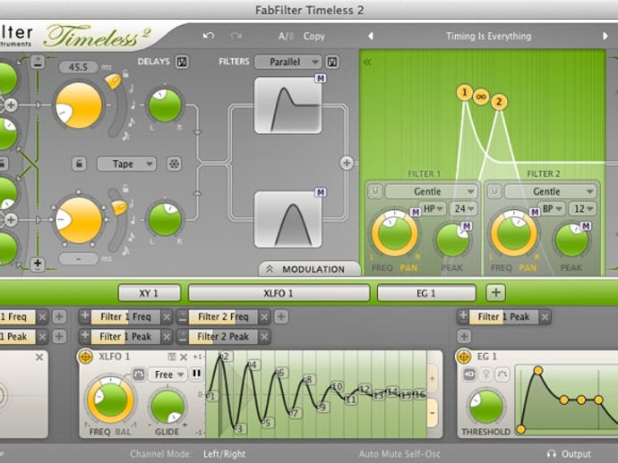The image size is (618, 463).
Task: Click XLFO 1 drag target icon
Action: click(x=85, y=357)
